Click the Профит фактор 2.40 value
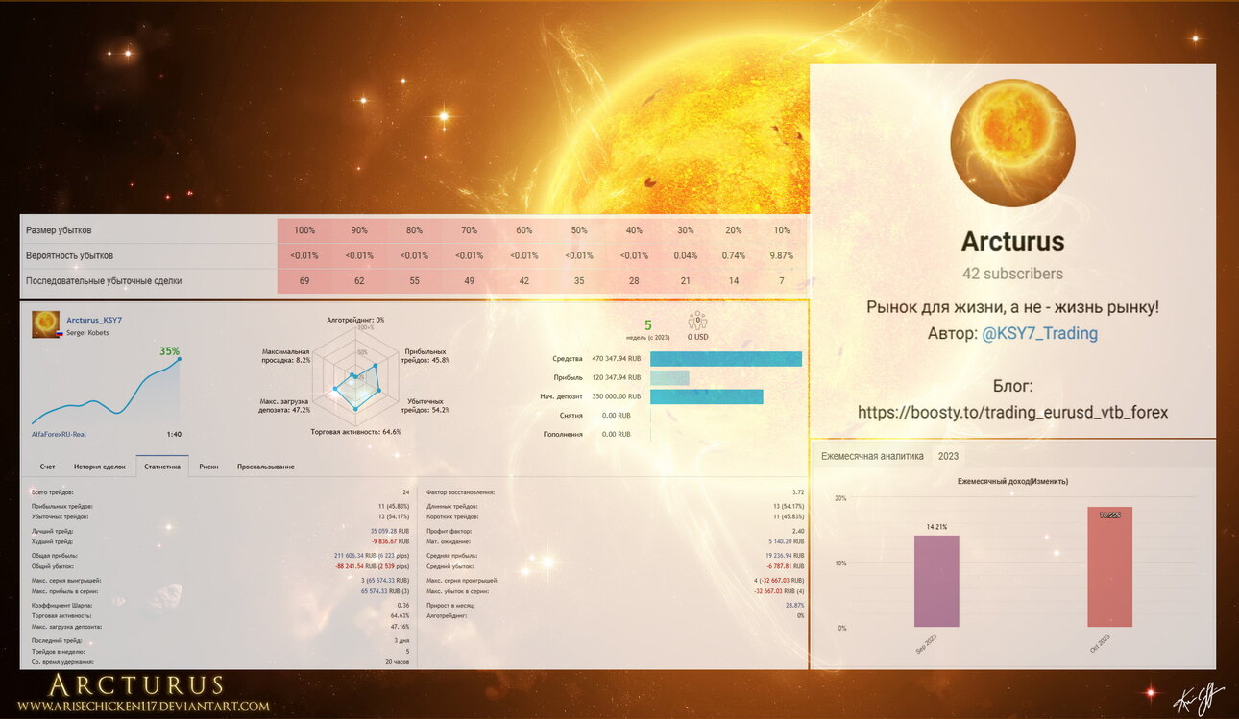This screenshot has height=719, width=1239. coord(798,531)
